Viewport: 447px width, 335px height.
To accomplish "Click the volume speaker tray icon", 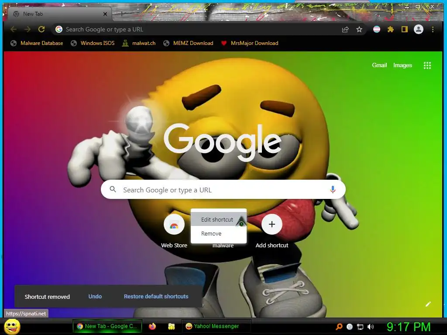I will (x=371, y=327).
